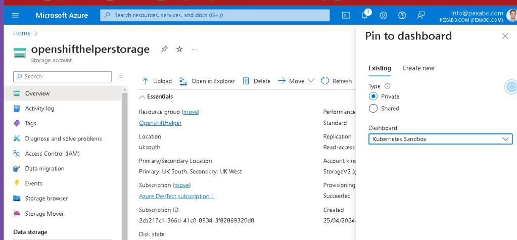Select the Shared radio button
Viewport: 517px width, 240px height.
(373, 109)
